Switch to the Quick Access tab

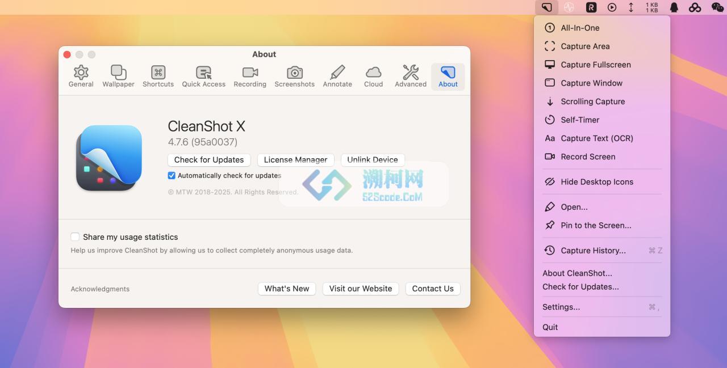tap(203, 77)
